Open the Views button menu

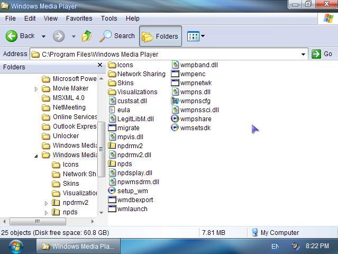(x=196, y=36)
